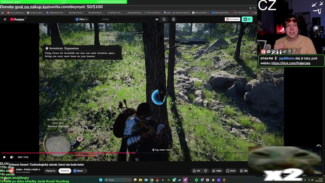
Task: Open the Calorie Calculator bookmark
Action: (201, 13)
